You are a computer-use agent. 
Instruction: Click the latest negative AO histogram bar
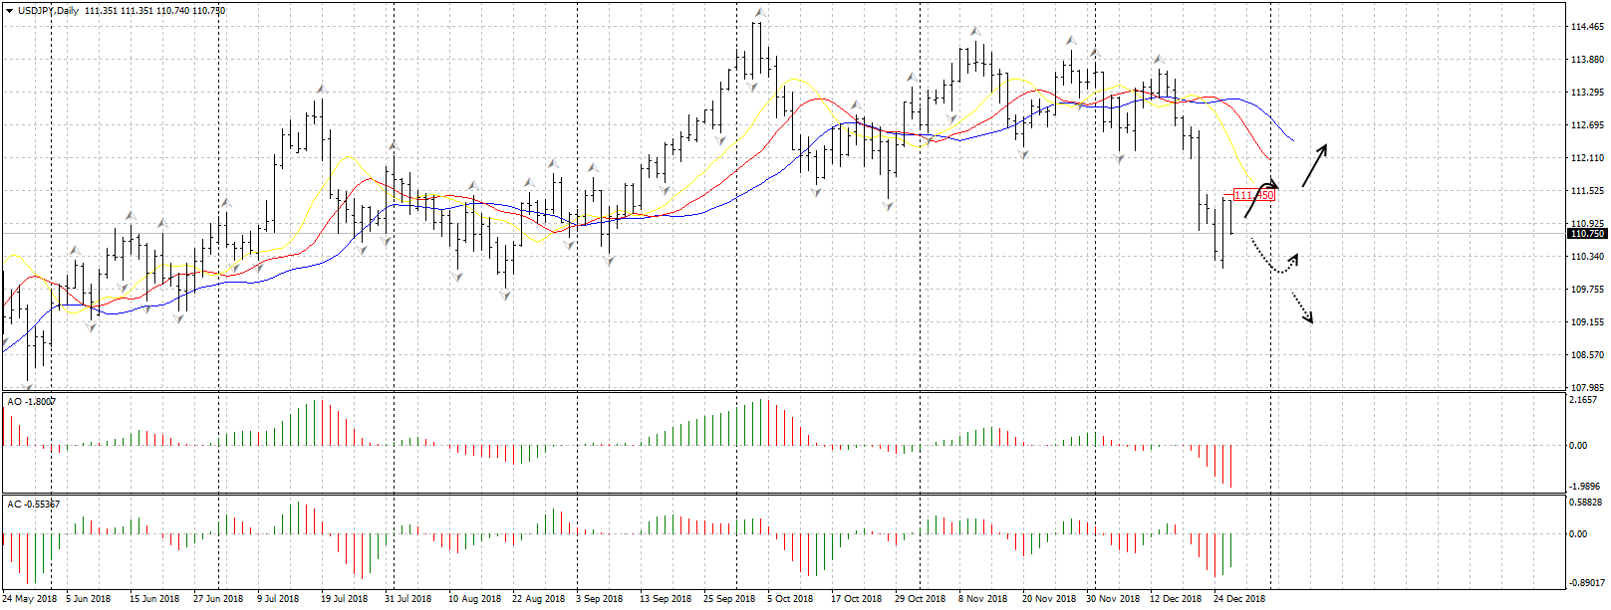[1231, 466]
